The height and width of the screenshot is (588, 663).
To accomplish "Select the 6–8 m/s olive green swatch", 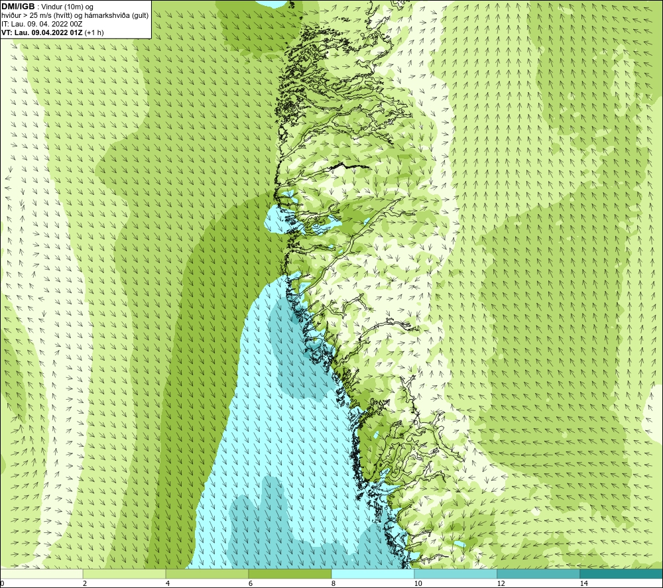I will [x=290, y=574].
